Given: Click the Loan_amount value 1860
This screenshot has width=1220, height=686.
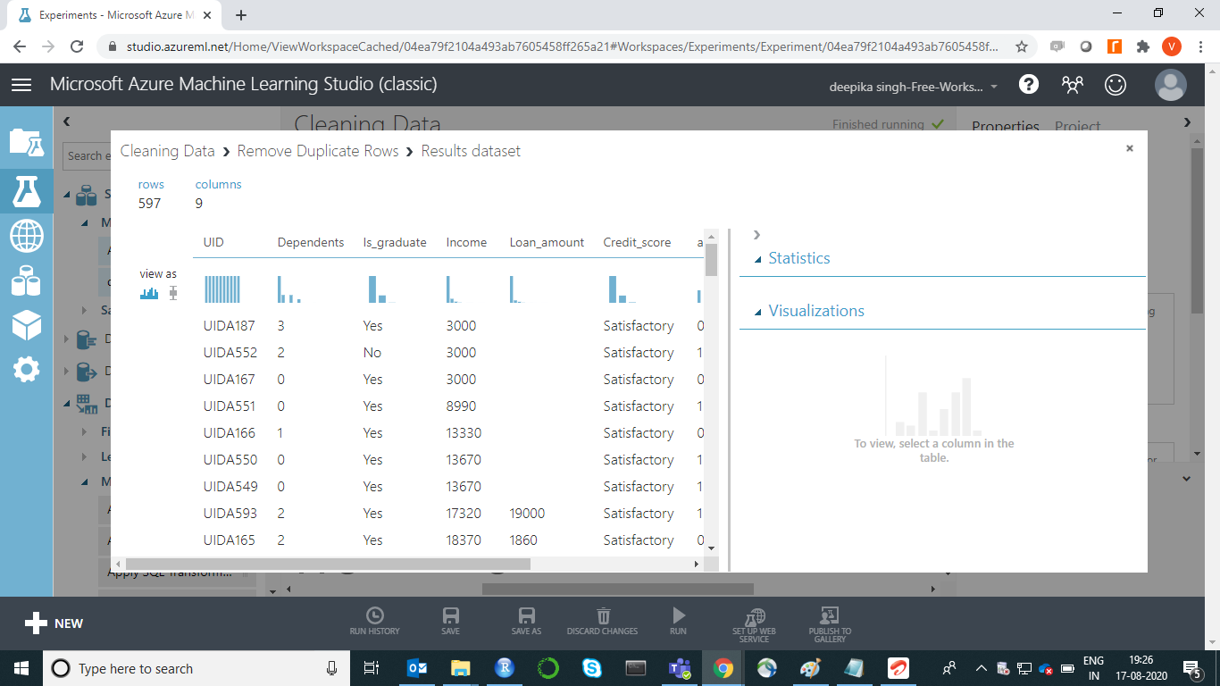Looking at the screenshot, I should (523, 540).
